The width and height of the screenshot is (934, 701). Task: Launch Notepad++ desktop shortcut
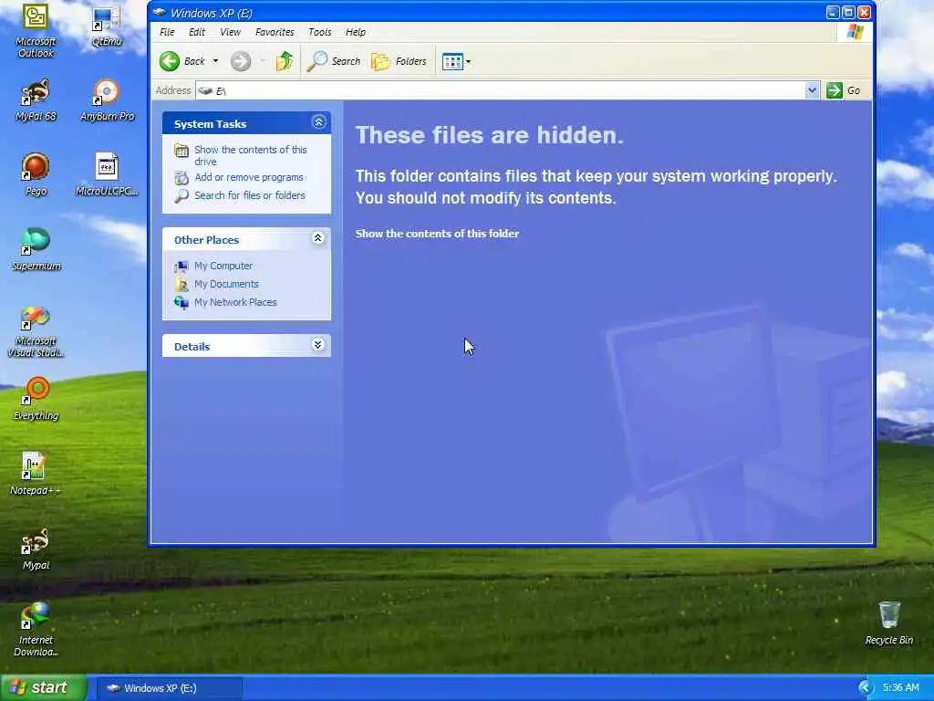pos(36,475)
